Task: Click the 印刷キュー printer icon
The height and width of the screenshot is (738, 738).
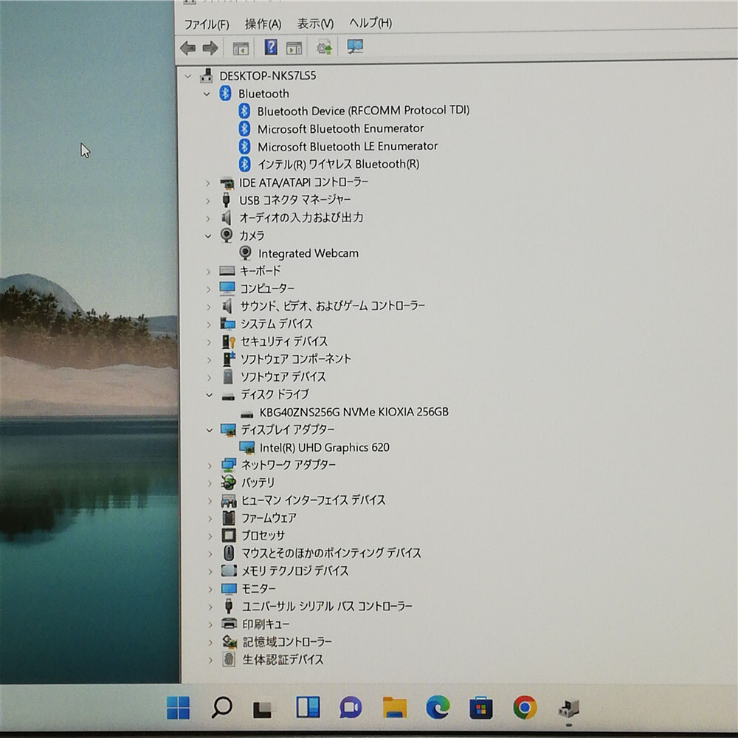Action: coord(230,624)
